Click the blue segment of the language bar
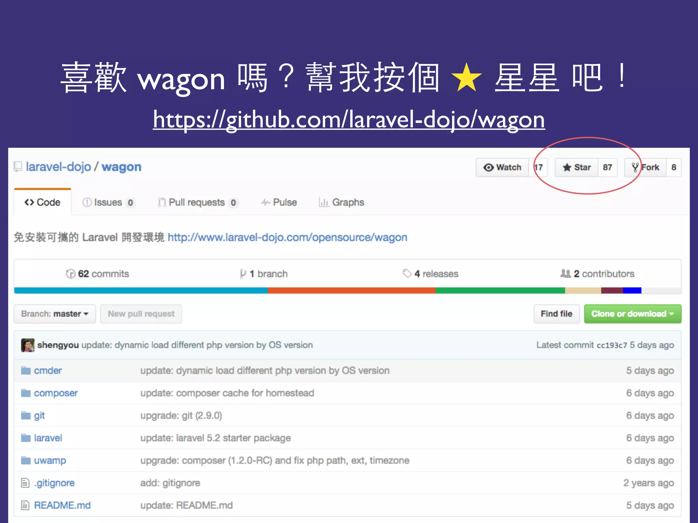The height and width of the screenshot is (523, 698). tap(141, 290)
